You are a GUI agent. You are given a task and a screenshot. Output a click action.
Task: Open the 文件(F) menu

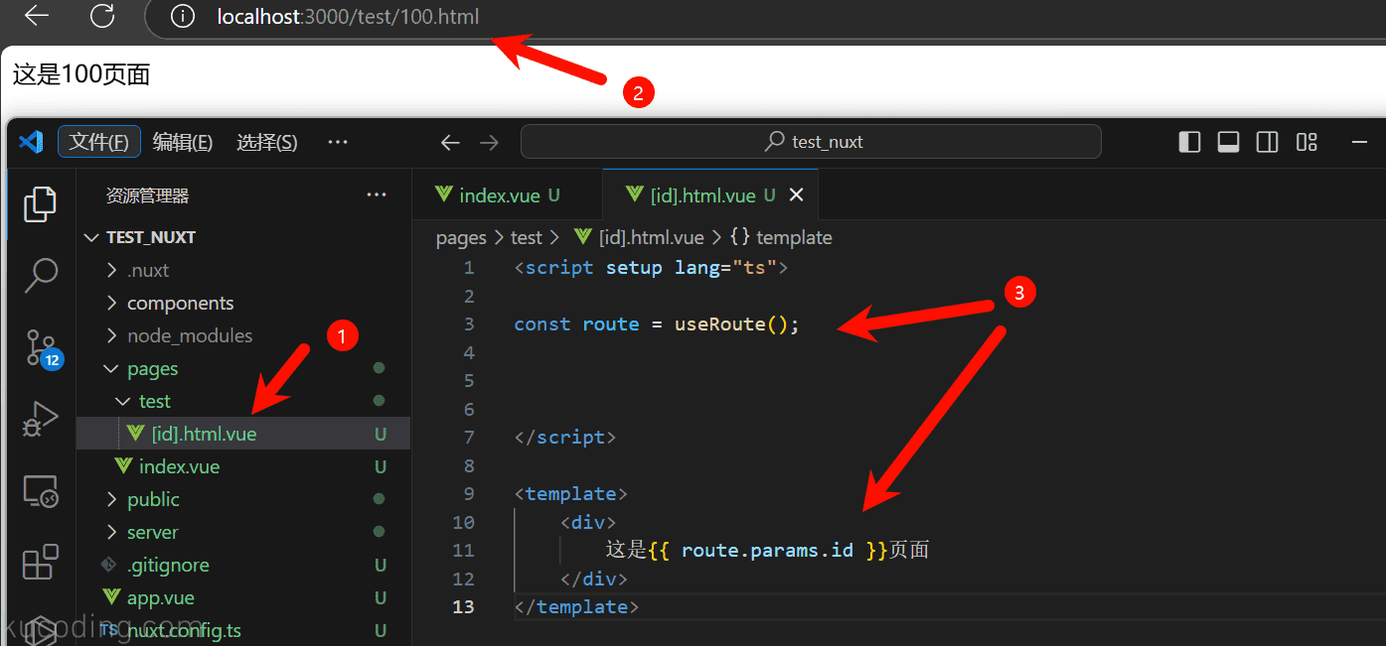tap(99, 142)
